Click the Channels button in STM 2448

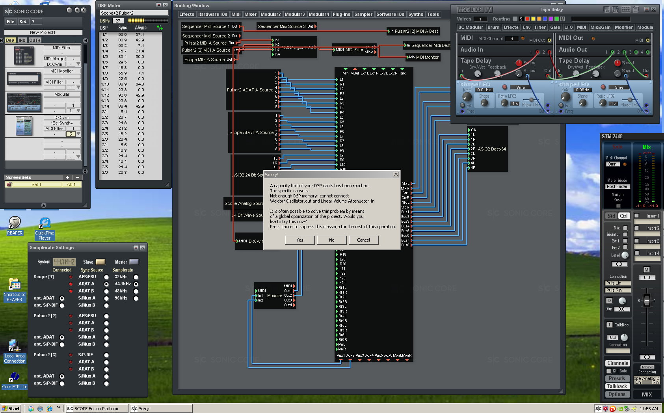click(x=618, y=363)
